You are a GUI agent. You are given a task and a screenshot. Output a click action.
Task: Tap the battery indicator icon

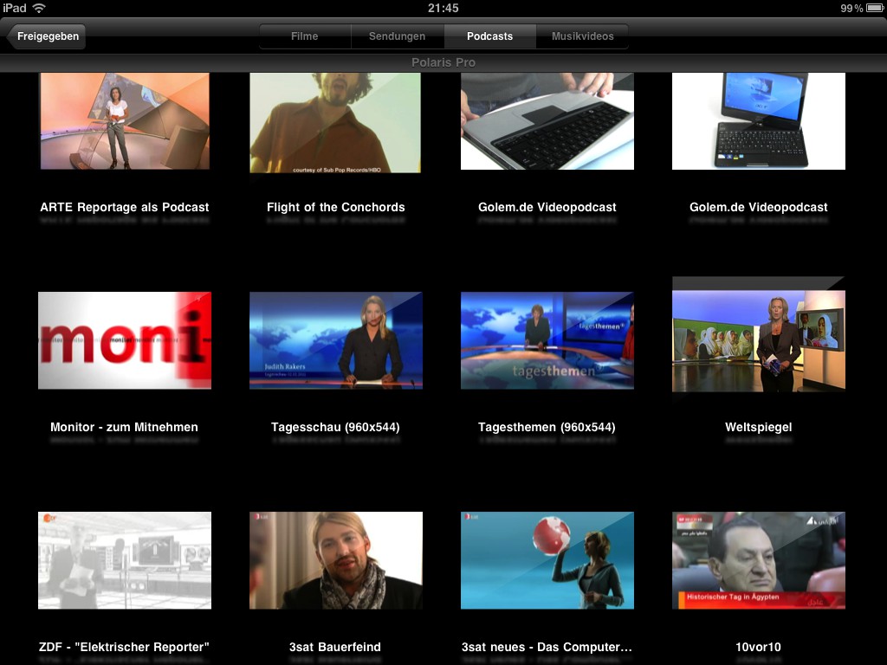tap(873, 8)
